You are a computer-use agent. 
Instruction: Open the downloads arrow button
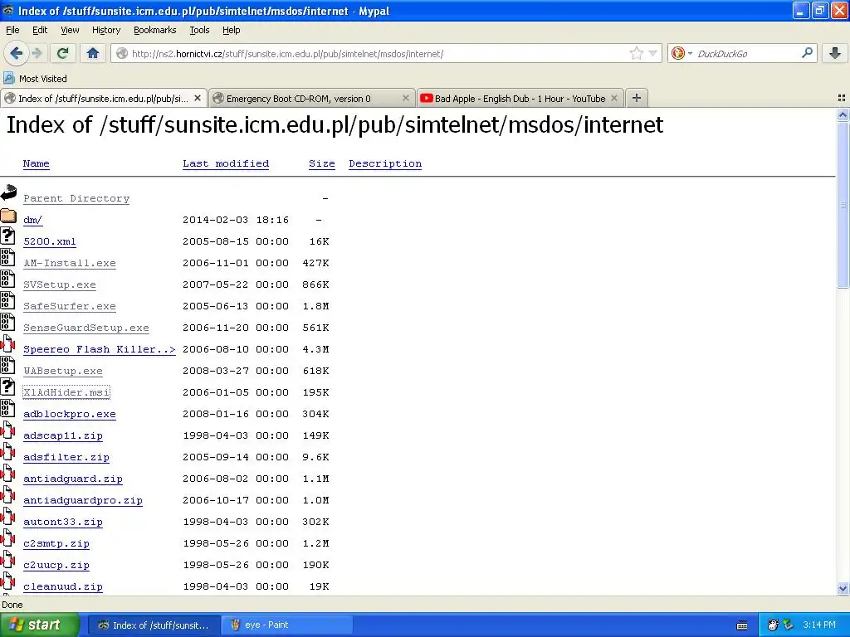[x=835, y=53]
